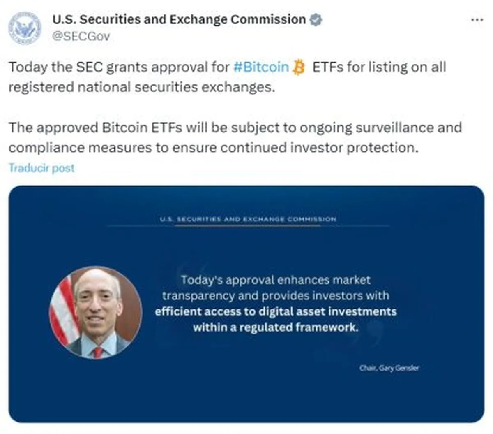Click the @SECGov handle
The height and width of the screenshot is (434, 493).
pos(81,37)
